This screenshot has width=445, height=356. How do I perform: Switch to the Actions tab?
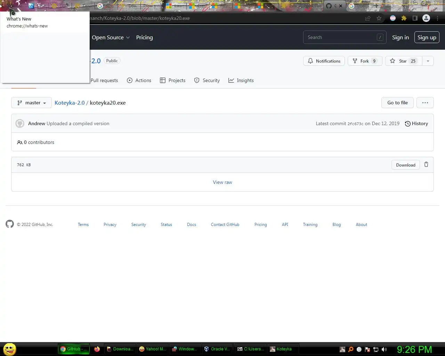pos(139,80)
